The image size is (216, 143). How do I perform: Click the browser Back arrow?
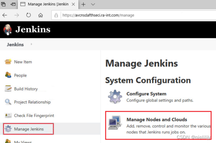tap(5, 15)
